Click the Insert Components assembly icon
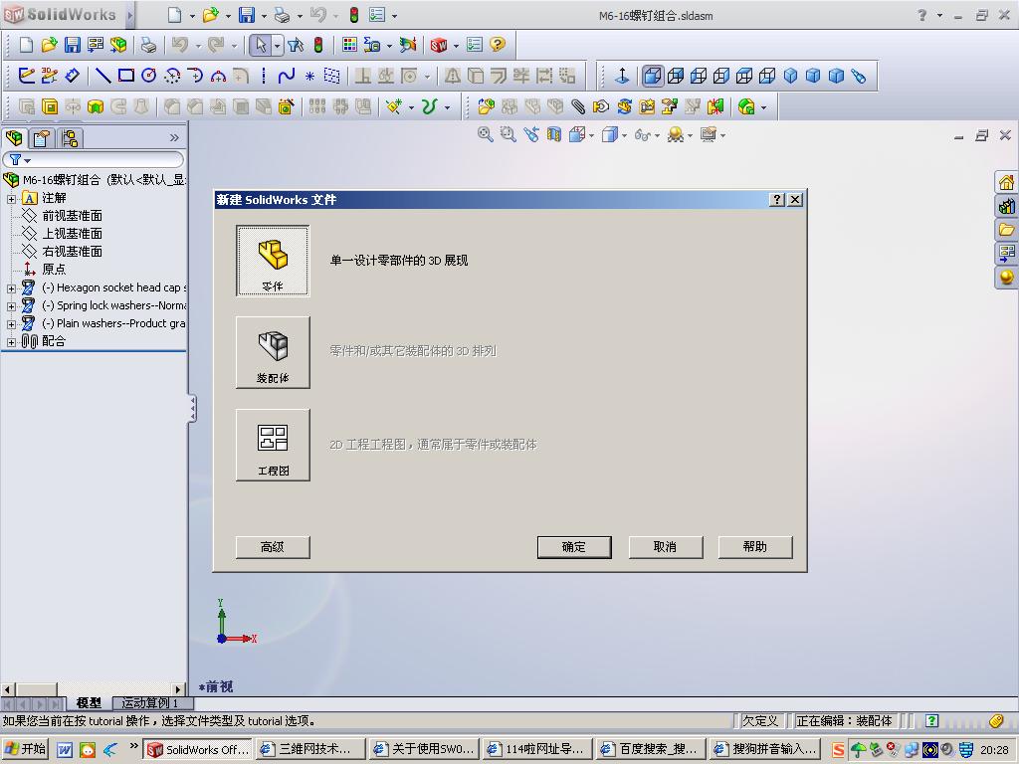The image size is (1019, 764). coord(486,106)
